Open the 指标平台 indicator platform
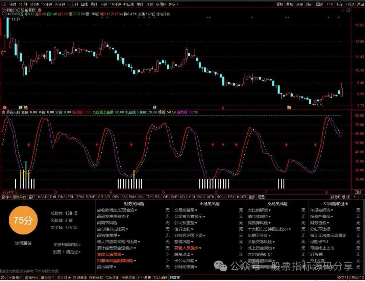This screenshot has width=365, height=281. (19, 197)
